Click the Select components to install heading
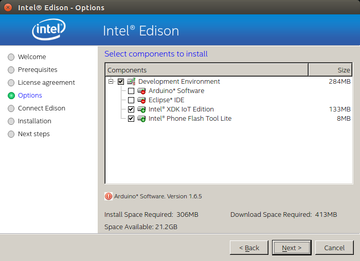Viewport: 360px width, 261px height. pyautogui.click(x=156, y=54)
